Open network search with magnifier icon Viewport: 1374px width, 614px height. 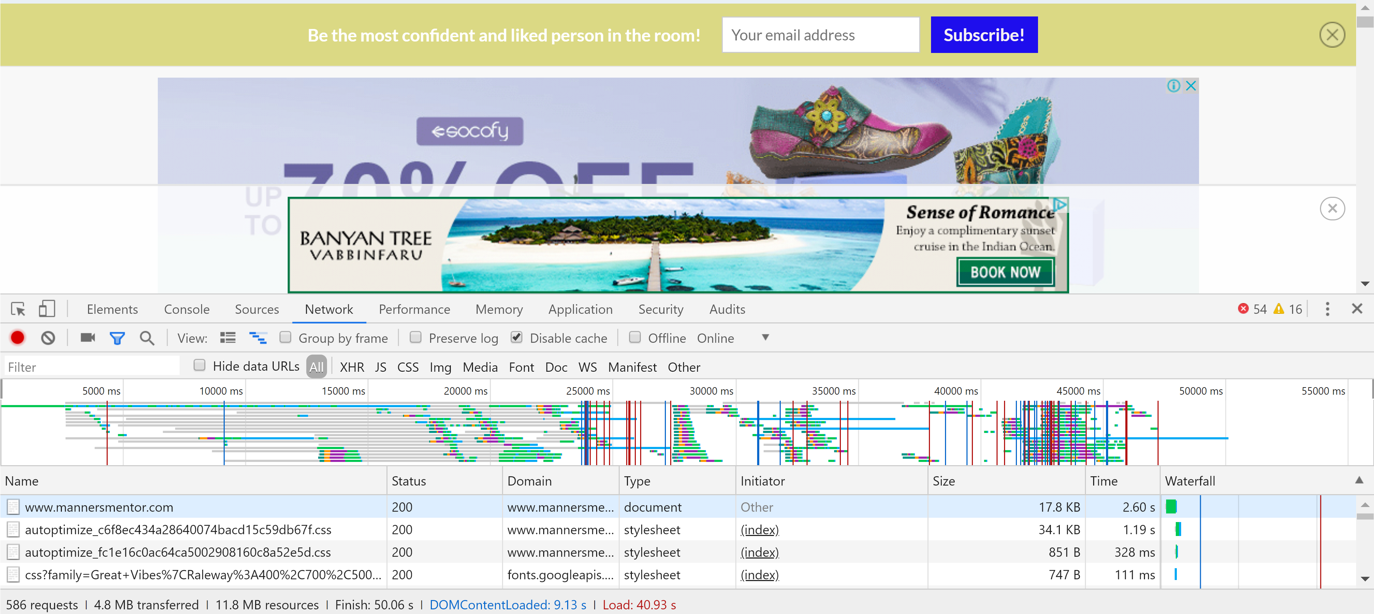tap(147, 338)
